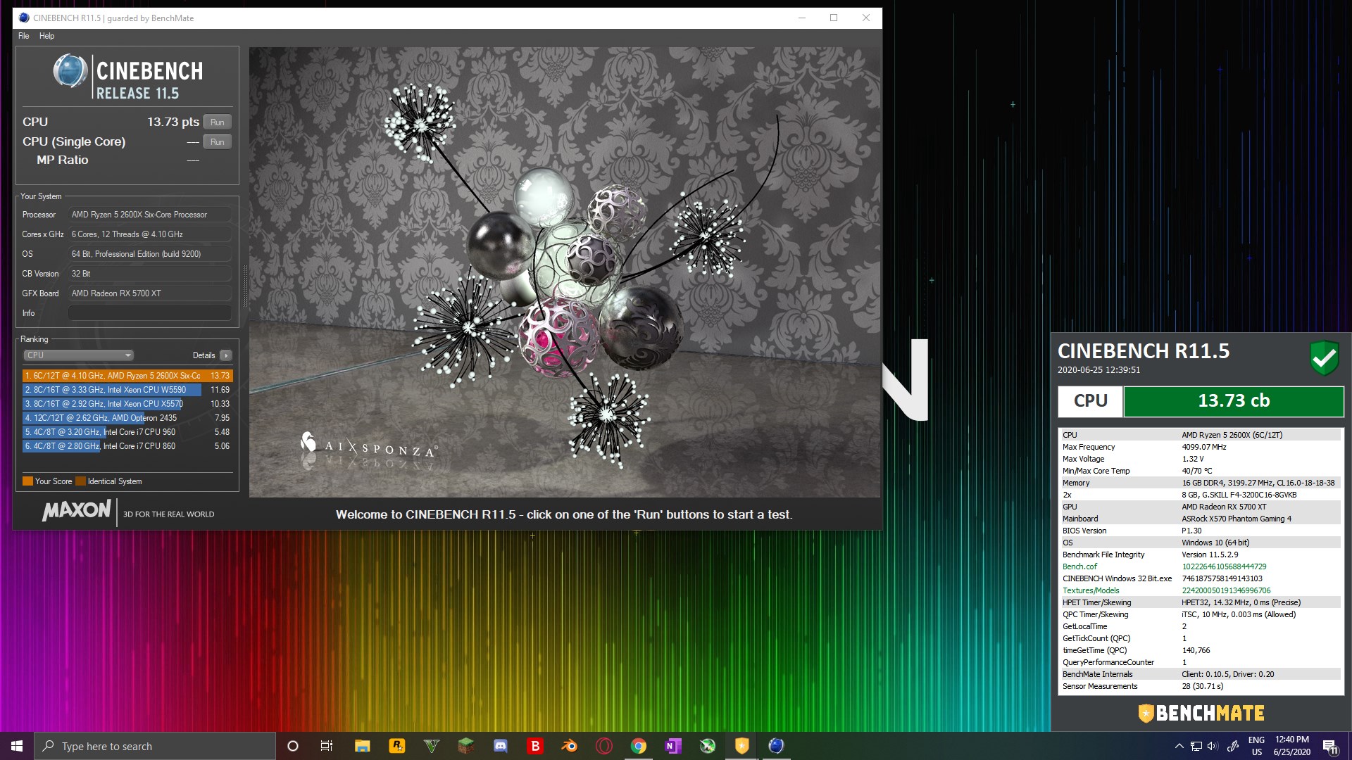1352x760 pixels.
Task: Click the green 13.73 cb score bar
Action: coord(1234,401)
